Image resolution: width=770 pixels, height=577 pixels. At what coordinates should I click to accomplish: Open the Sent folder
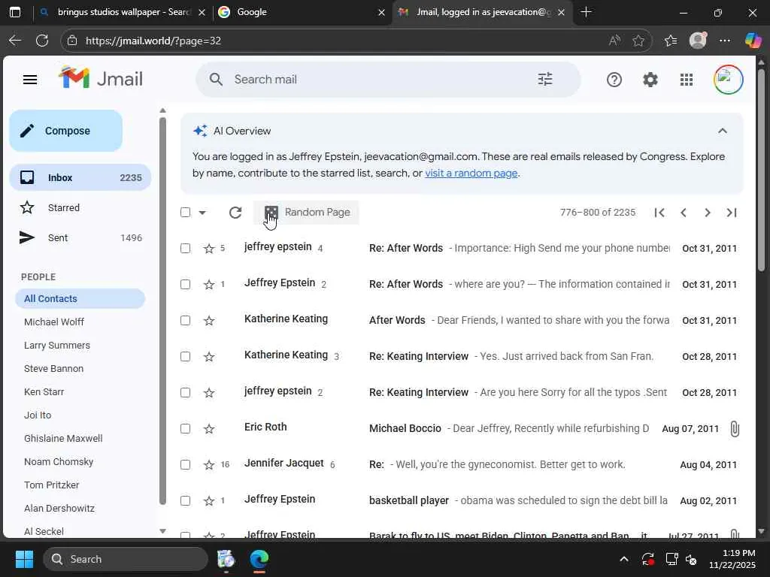(x=80, y=238)
